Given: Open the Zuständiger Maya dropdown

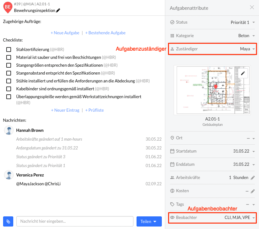Looking at the screenshot, I should (x=253, y=49).
